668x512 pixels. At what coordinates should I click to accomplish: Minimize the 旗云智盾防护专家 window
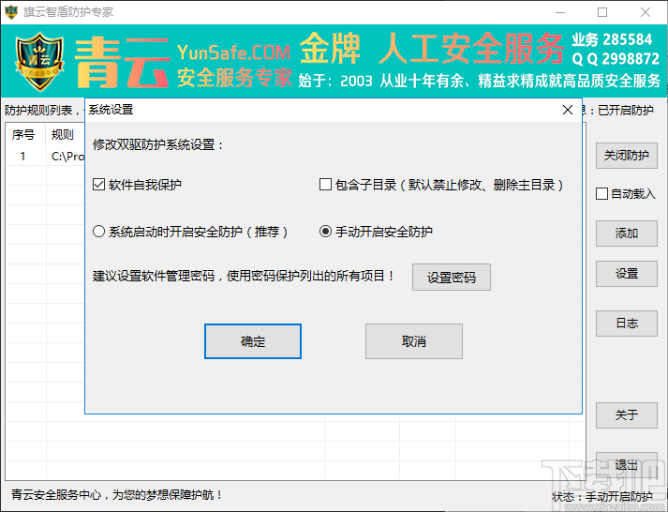coord(560,12)
